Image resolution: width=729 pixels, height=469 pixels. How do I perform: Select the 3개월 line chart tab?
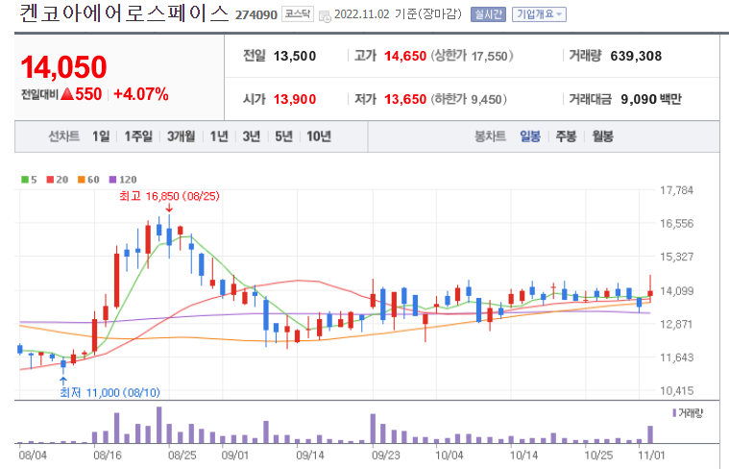point(181,136)
